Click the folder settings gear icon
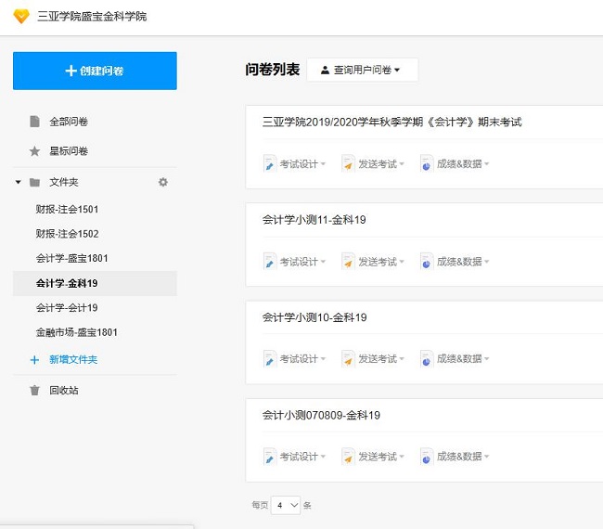Image resolution: width=603 pixels, height=529 pixels. click(163, 182)
